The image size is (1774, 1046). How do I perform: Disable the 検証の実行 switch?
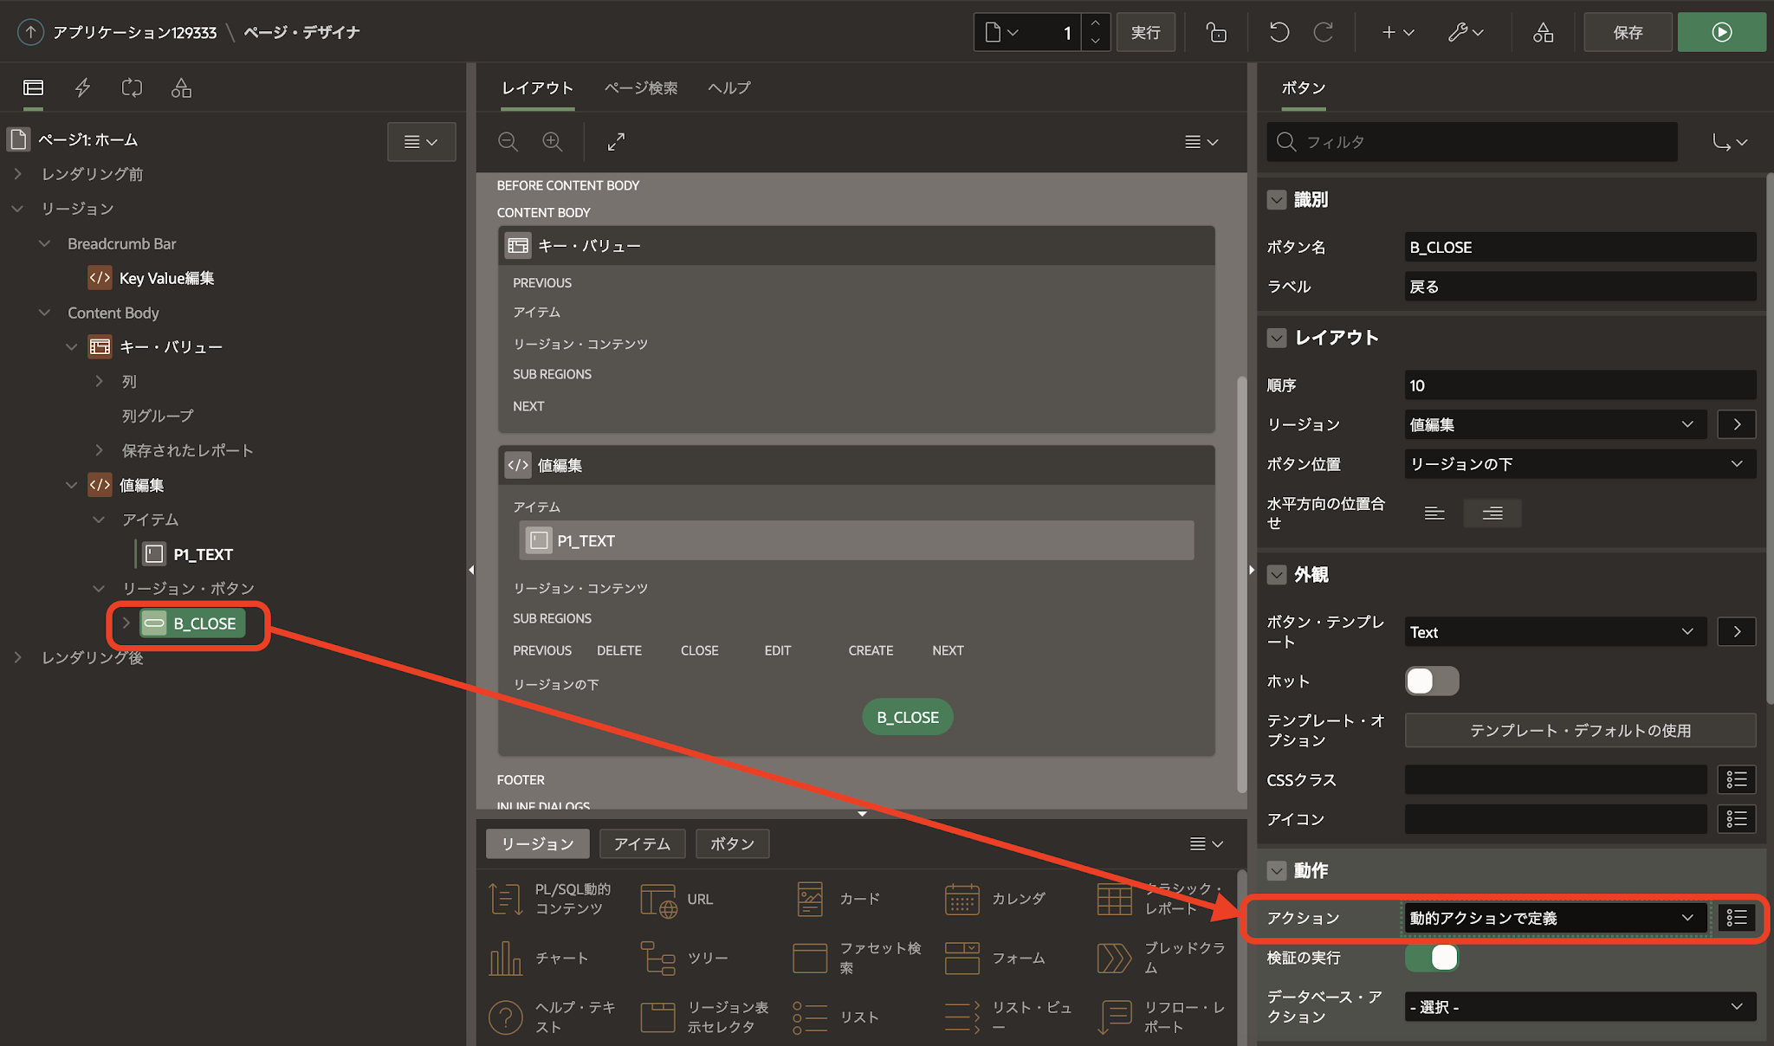pos(1431,958)
